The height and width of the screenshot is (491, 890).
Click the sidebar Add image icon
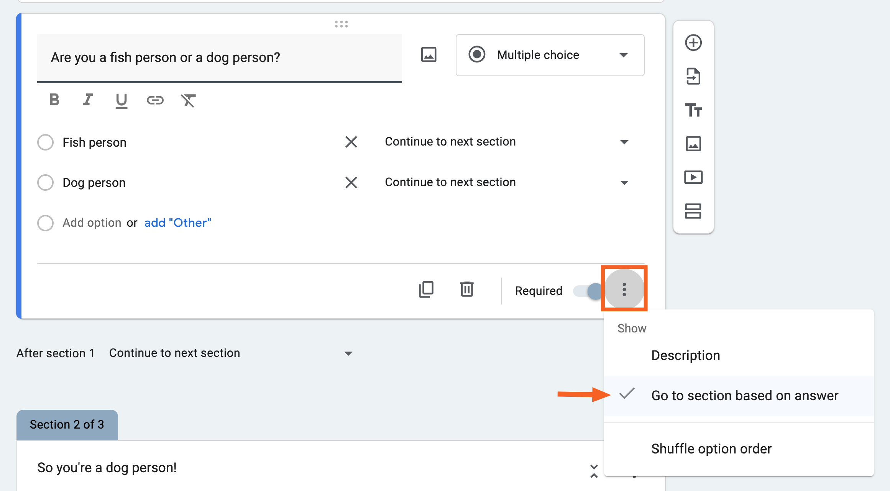(693, 144)
